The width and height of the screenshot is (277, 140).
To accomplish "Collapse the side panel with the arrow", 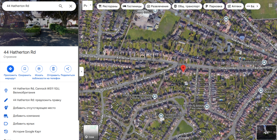I will 81,72.
